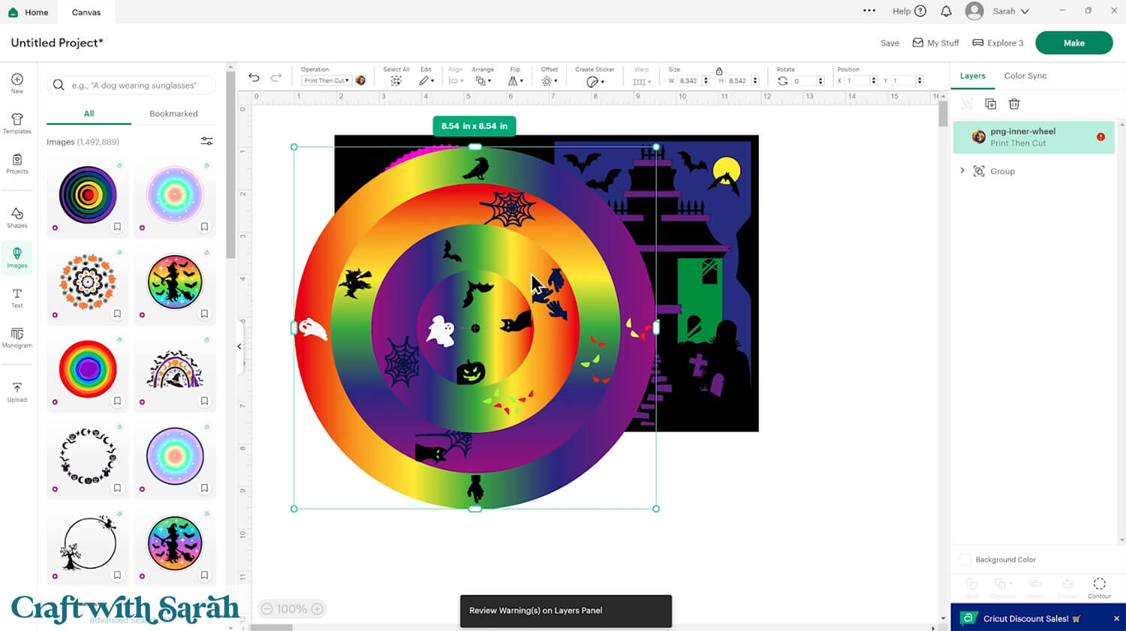Bookmark the black Halloween wreath image
The height and width of the screenshot is (631, 1126).
click(117, 488)
